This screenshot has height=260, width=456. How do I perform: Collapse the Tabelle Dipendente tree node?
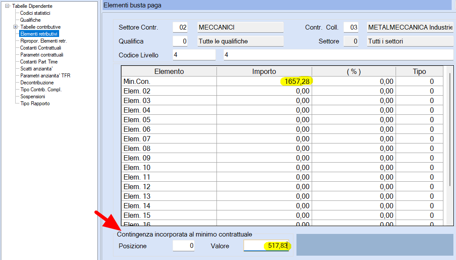(7, 6)
